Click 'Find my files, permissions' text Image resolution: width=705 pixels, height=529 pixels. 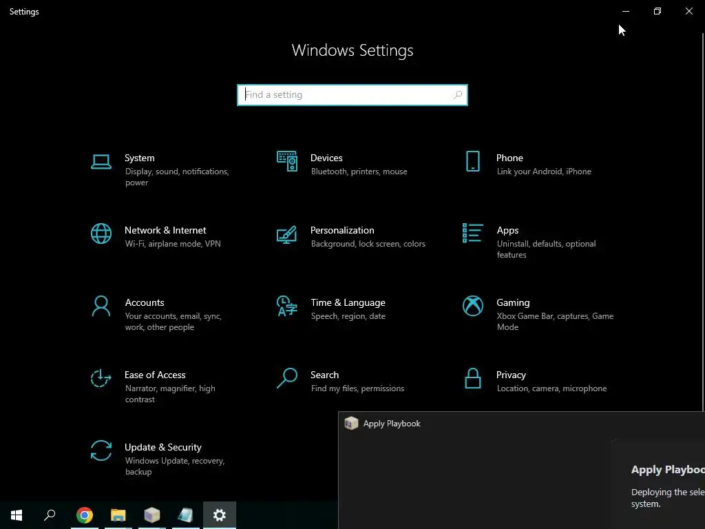357,388
